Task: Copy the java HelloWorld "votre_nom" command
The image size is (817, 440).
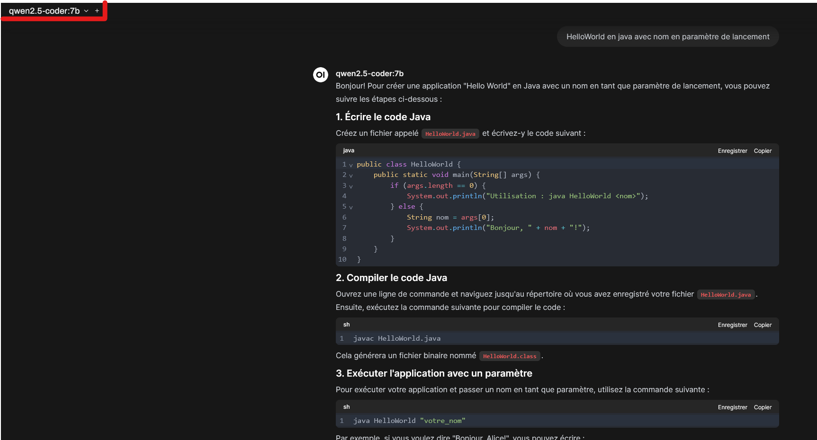Action: (x=763, y=407)
